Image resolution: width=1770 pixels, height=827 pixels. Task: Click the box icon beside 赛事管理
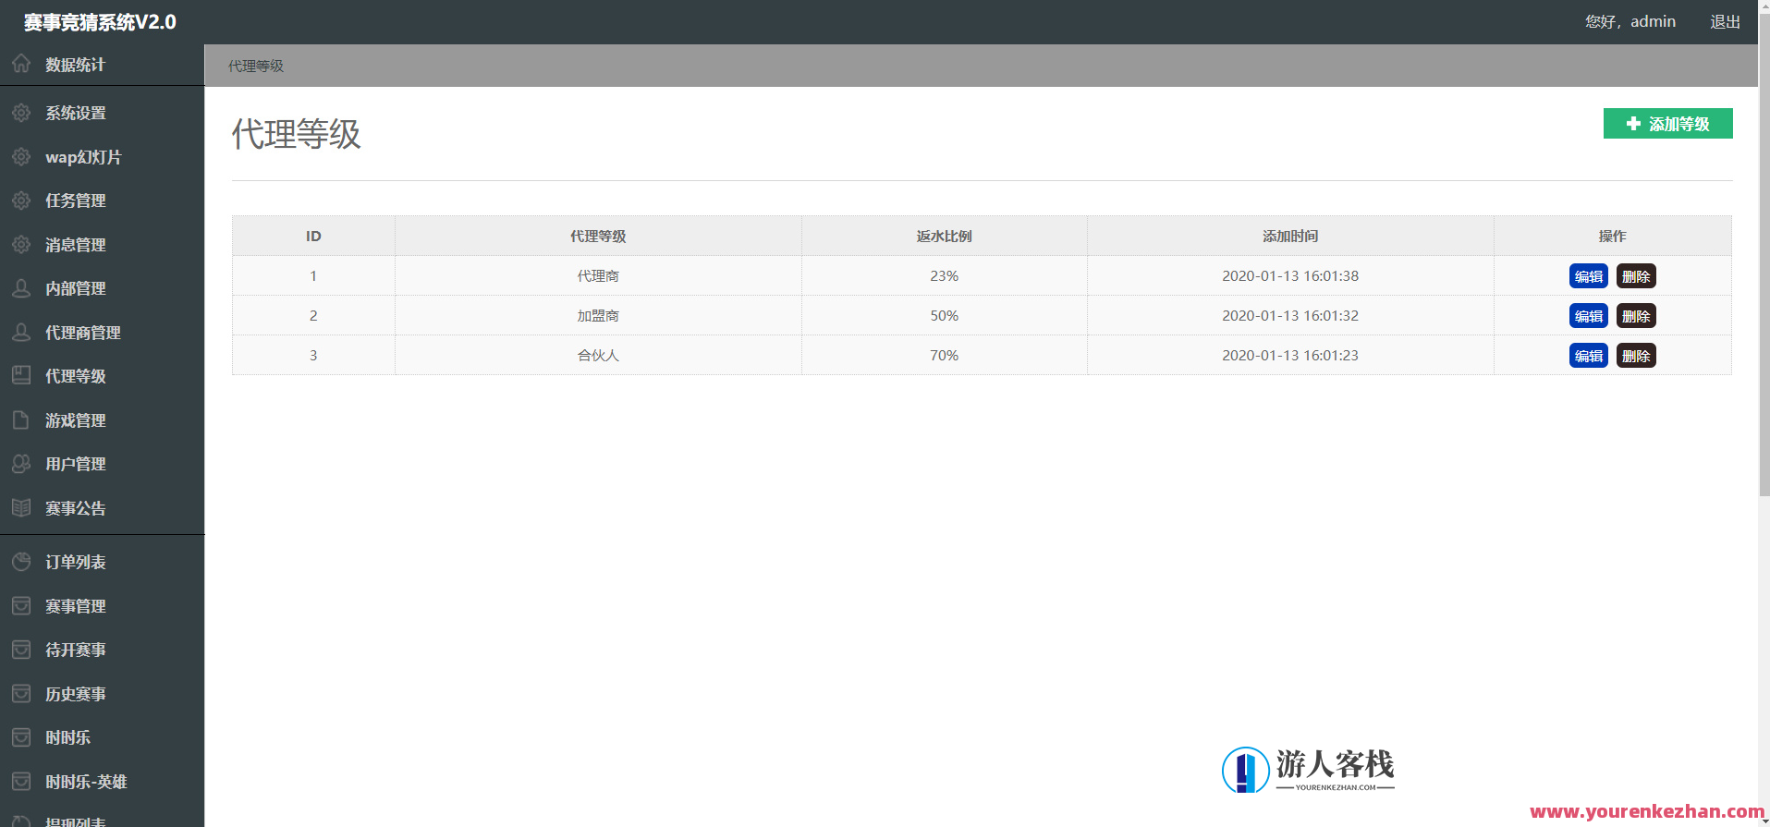point(21,605)
